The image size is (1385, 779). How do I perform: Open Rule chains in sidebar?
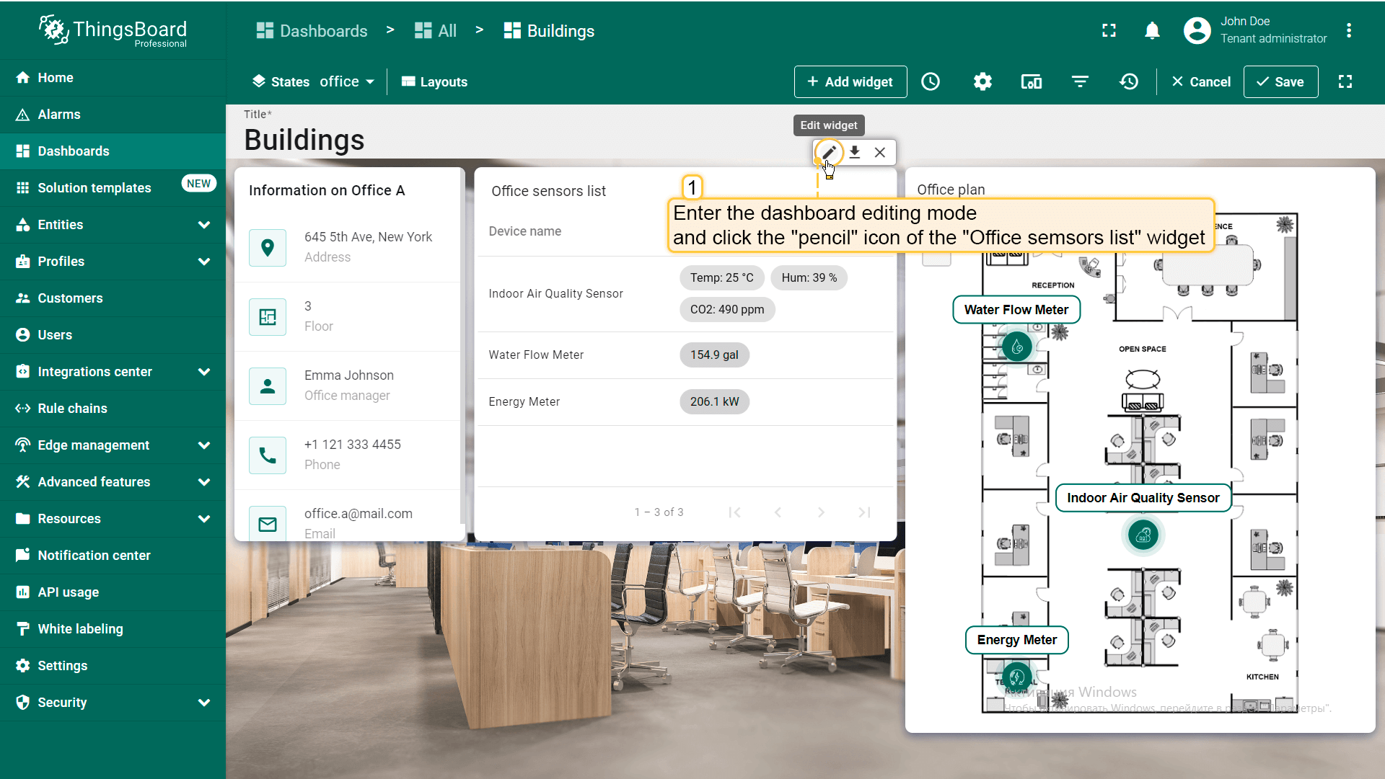72,409
